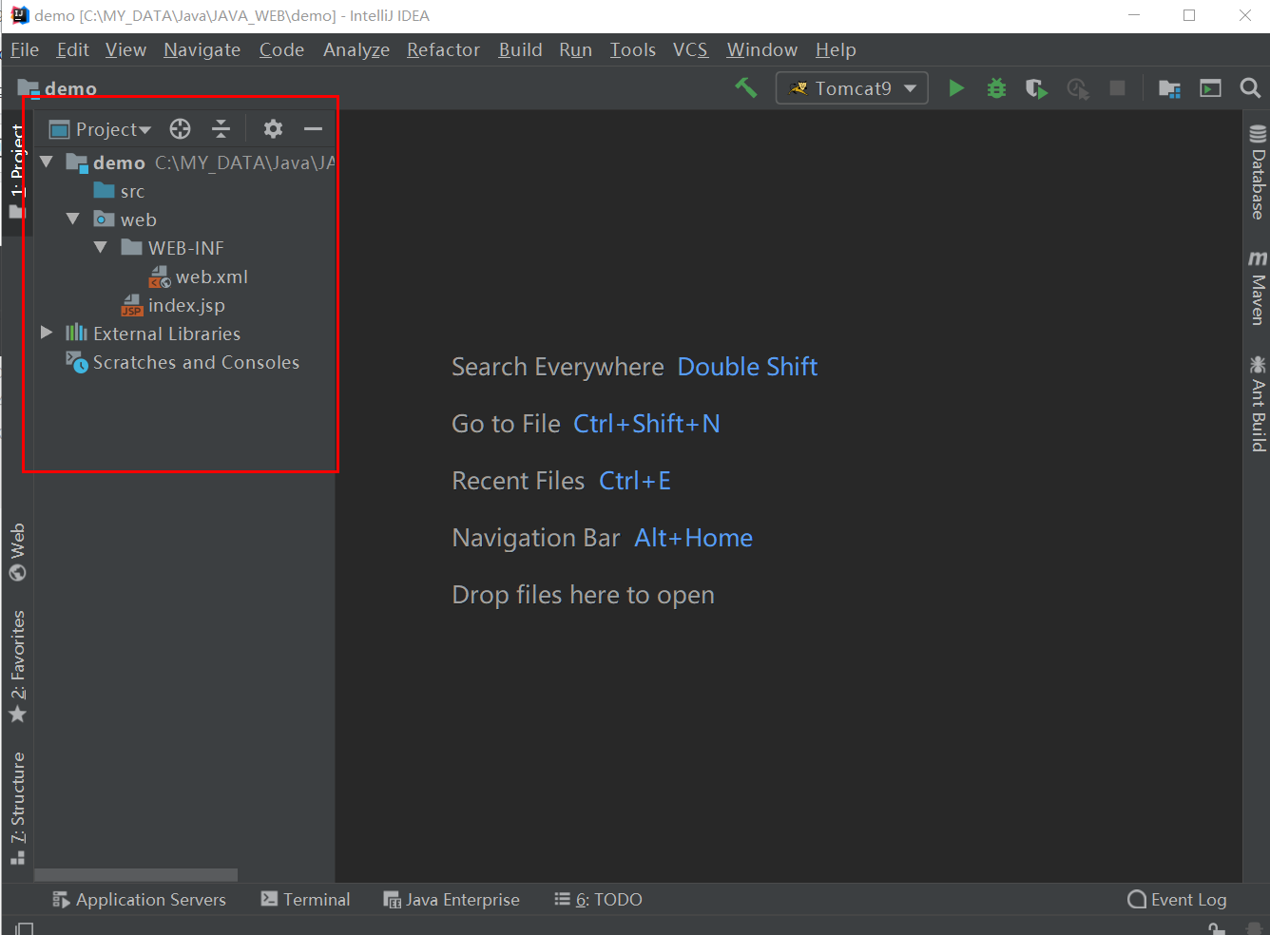Open the 6: TODO tool window
The height and width of the screenshot is (935, 1270).
[598, 900]
